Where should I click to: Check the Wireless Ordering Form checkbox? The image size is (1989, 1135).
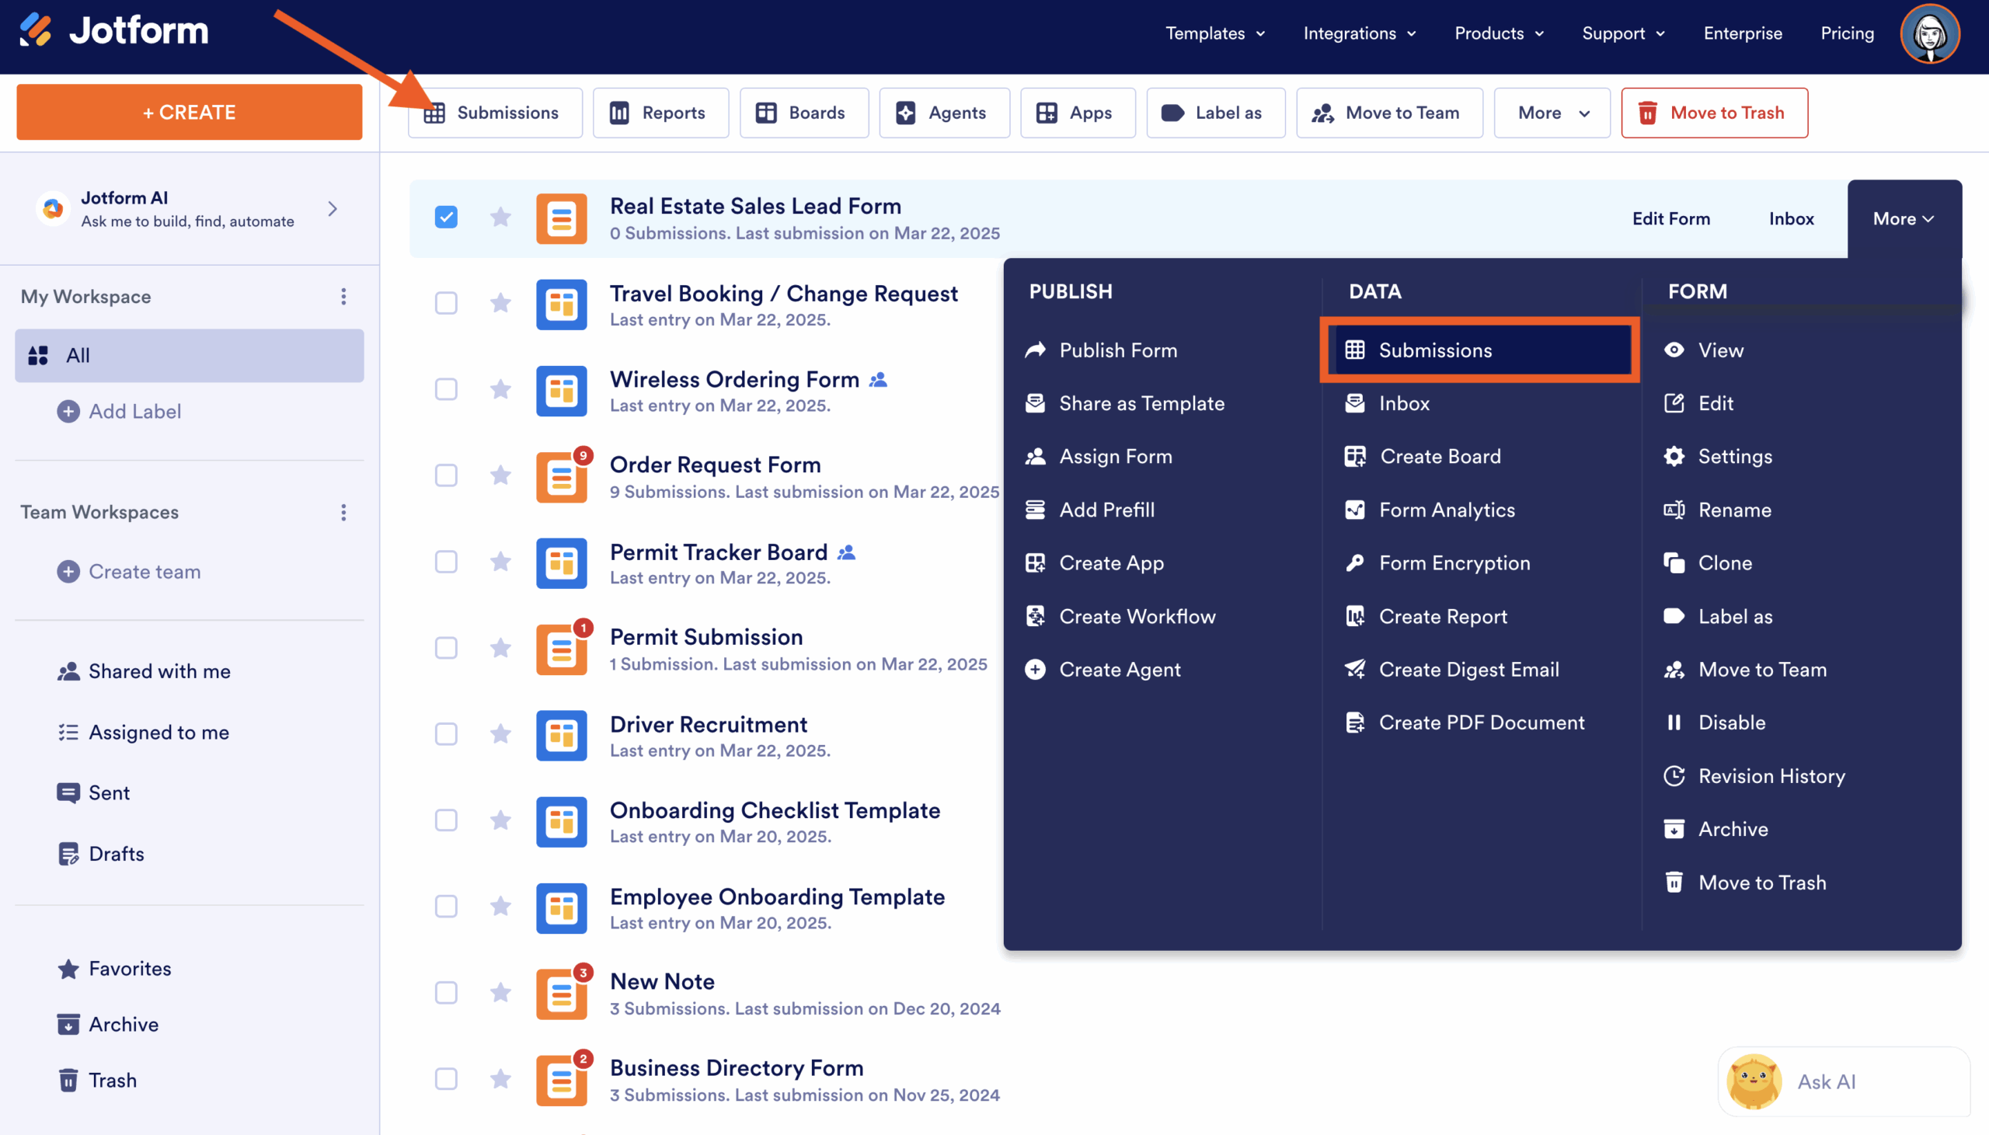tap(446, 389)
